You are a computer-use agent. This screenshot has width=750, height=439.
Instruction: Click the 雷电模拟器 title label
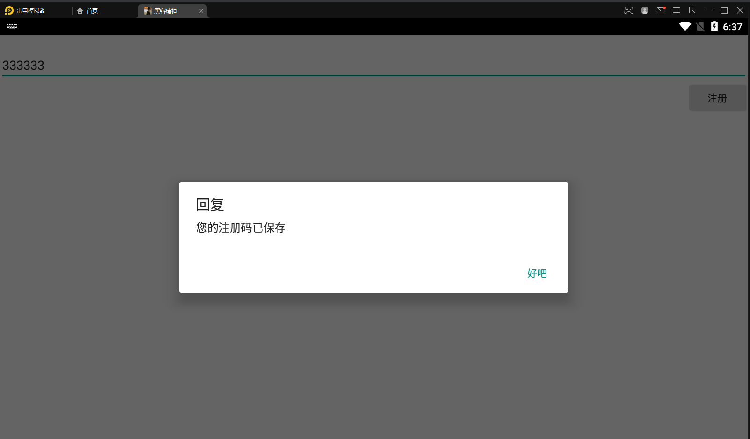(x=30, y=10)
